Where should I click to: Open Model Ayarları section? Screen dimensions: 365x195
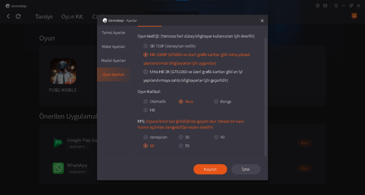pyautogui.click(x=114, y=61)
